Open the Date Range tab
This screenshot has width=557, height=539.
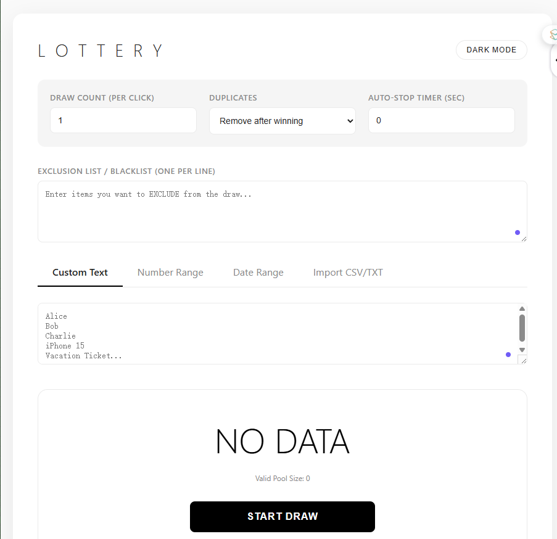click(258, 272)
